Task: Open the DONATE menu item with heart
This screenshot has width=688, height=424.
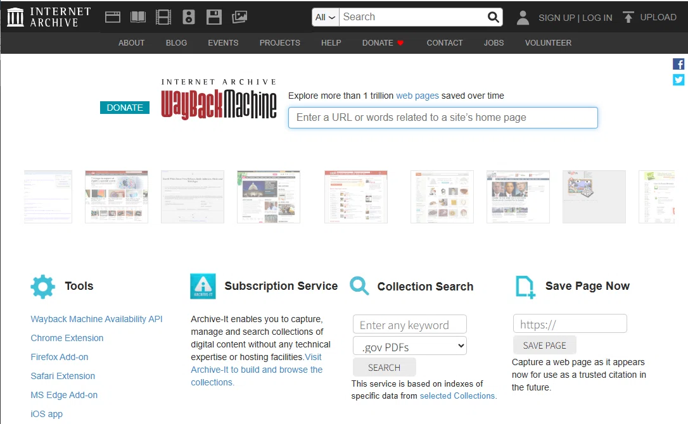Action: coord(383,43)
